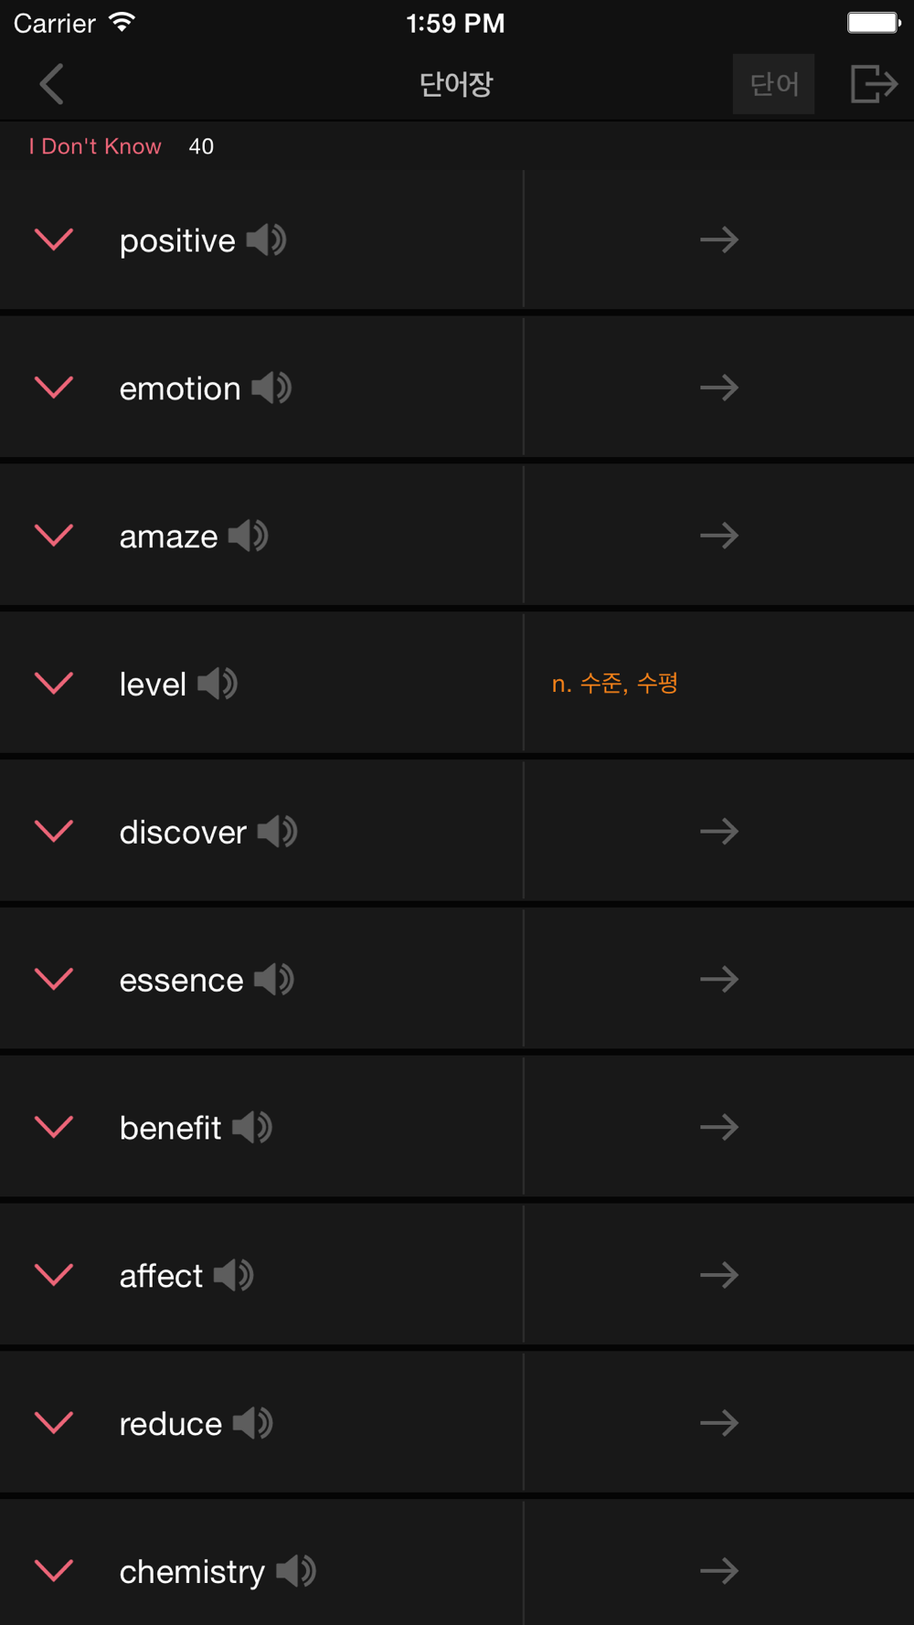Expand the red chevron for emotion
The width and height of the screenshot is (914, 1625).
tap(54, 388)
